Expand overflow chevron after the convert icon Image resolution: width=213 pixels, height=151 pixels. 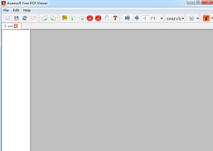point(198,18)
